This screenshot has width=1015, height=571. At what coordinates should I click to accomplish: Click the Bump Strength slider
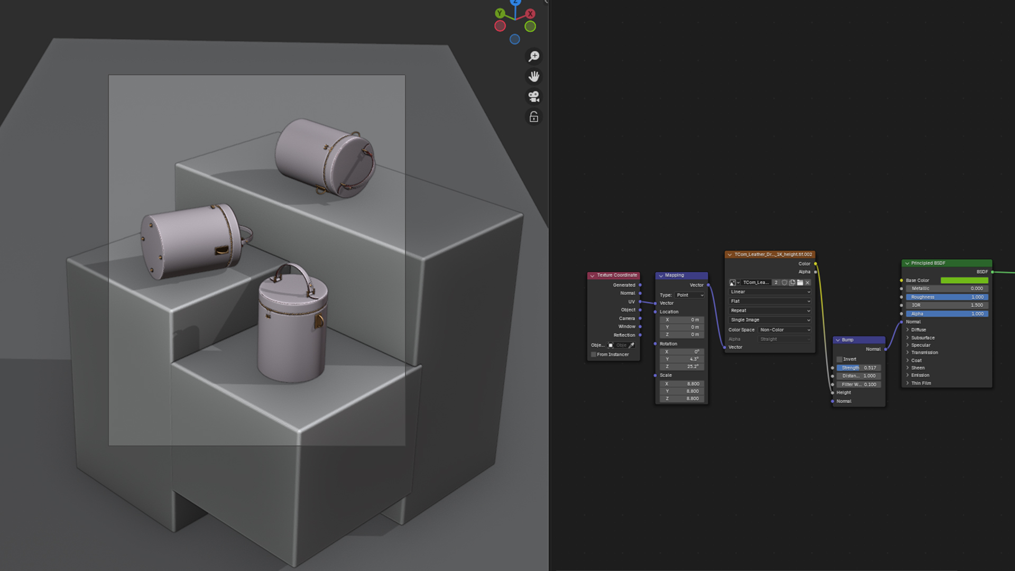click(859, 368)
